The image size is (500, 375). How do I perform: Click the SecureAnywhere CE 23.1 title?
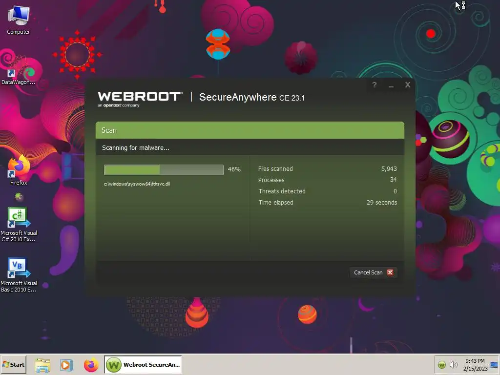(x=252, y=97)
